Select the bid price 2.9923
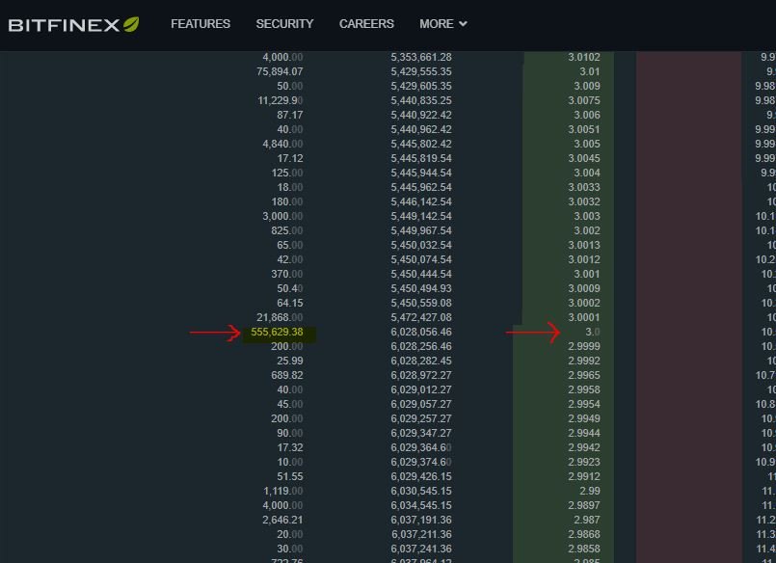The width and height of the screenshot is (776, 563). tap(584, 462)
